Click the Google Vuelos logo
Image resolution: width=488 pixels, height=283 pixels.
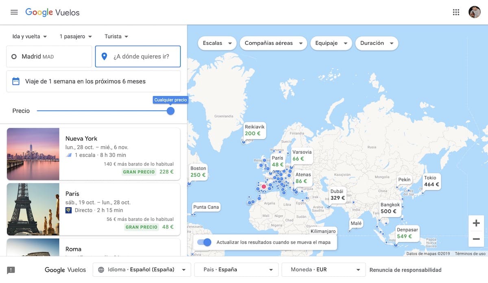(x=52, y=12)
